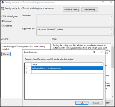Image resolution: width=115 pixels, height=107 pixels.
Task: Click the selected extension ID value cell
Action: (67, 68)
